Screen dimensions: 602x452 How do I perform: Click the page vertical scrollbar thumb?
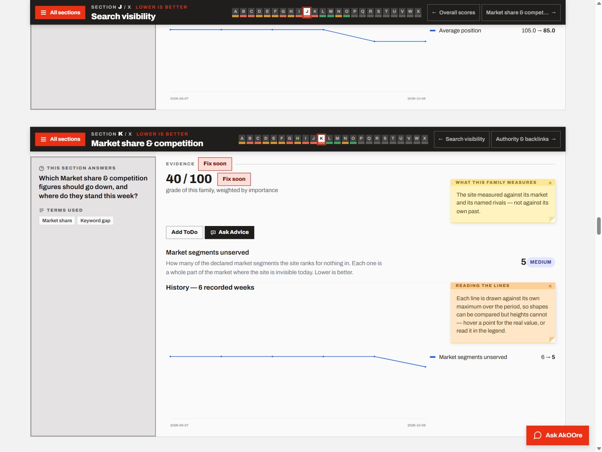[x=599, y=226]
